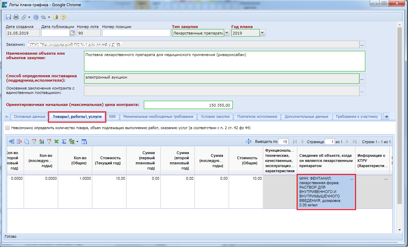Click the add row icon in grid toolbar

pyautogui.click(x=12, y=141)
